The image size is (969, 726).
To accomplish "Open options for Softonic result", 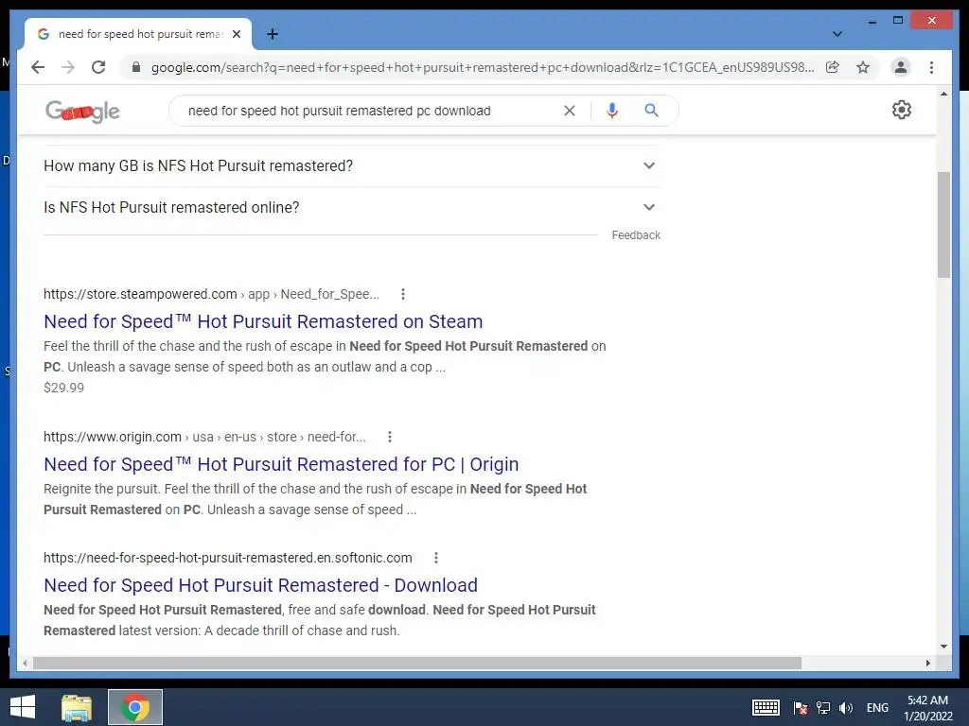I will tap(435, 558).
